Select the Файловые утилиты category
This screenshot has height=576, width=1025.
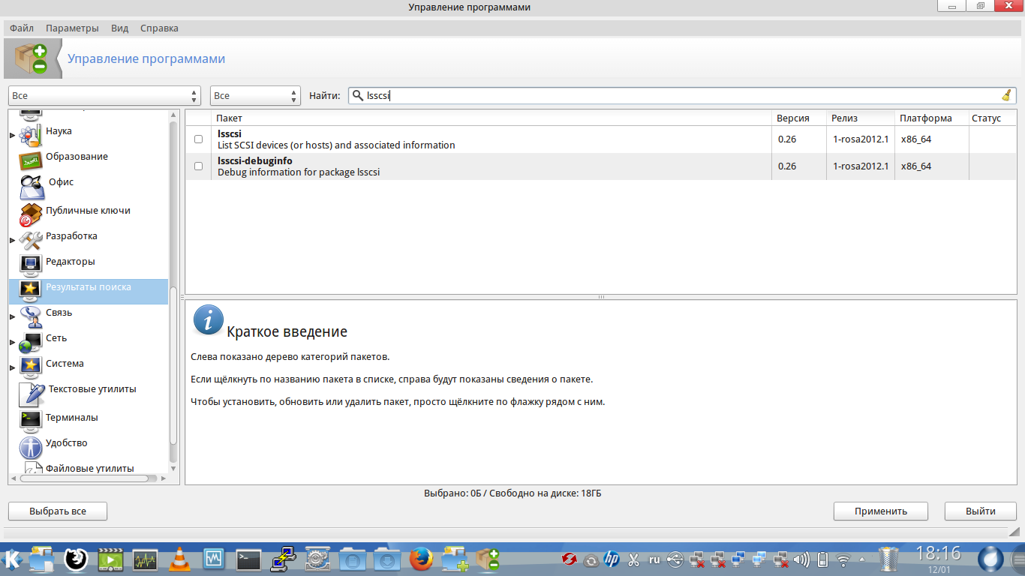(x=90, y=468)
